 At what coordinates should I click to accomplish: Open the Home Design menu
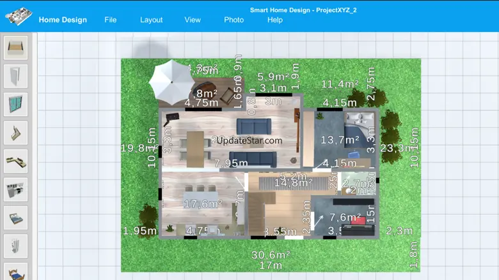coord(63,20)
